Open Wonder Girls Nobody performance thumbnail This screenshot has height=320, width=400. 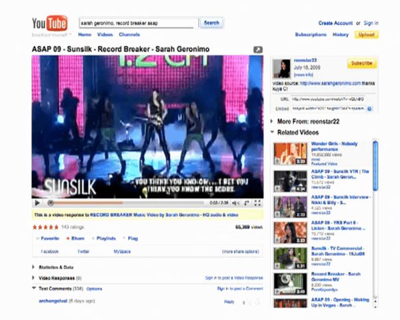[290, 153]
